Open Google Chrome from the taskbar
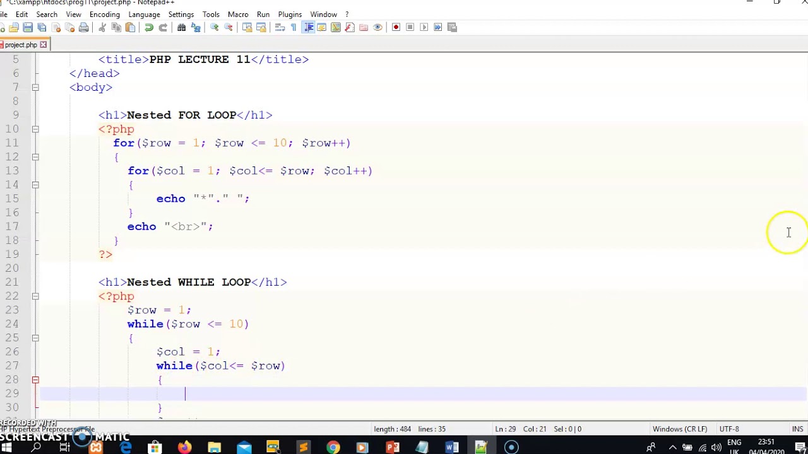The width and height of the screenshot is (808, 454). 333,448
